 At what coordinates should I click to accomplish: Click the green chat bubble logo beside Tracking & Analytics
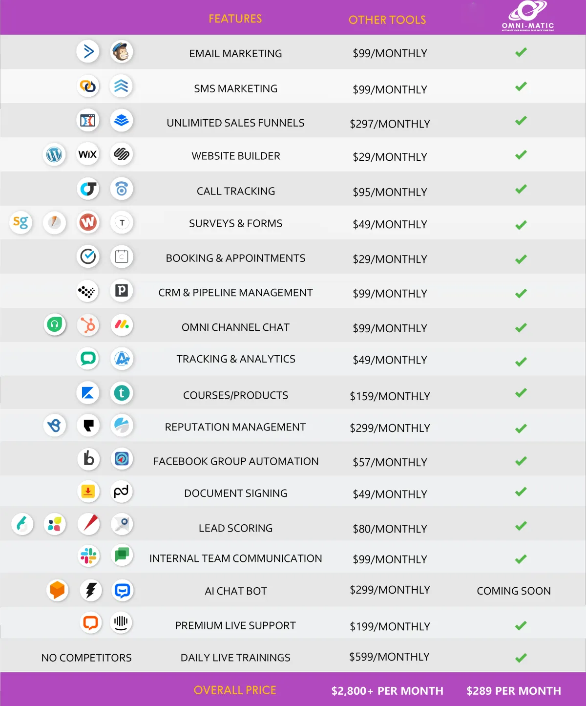(88, 359)
